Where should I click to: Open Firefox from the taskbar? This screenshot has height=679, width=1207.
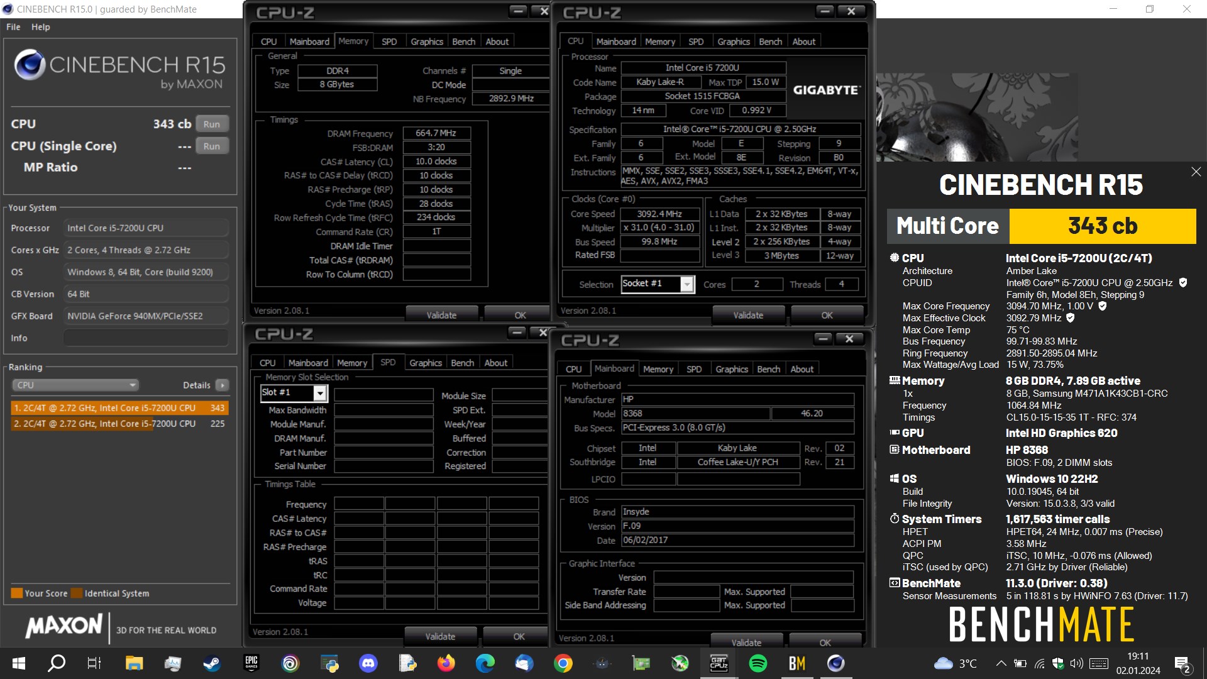tap(446, 663)
